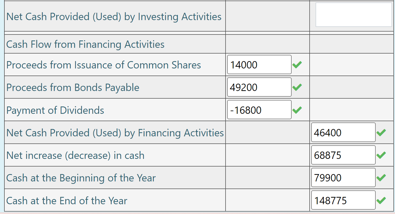Click the checkmark next to Net Cash by Financing Activities
This screenshot has width=395, height=214.
tap(381, 133)
